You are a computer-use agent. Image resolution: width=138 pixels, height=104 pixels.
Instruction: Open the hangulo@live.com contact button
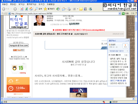click(x=19, y=45)
